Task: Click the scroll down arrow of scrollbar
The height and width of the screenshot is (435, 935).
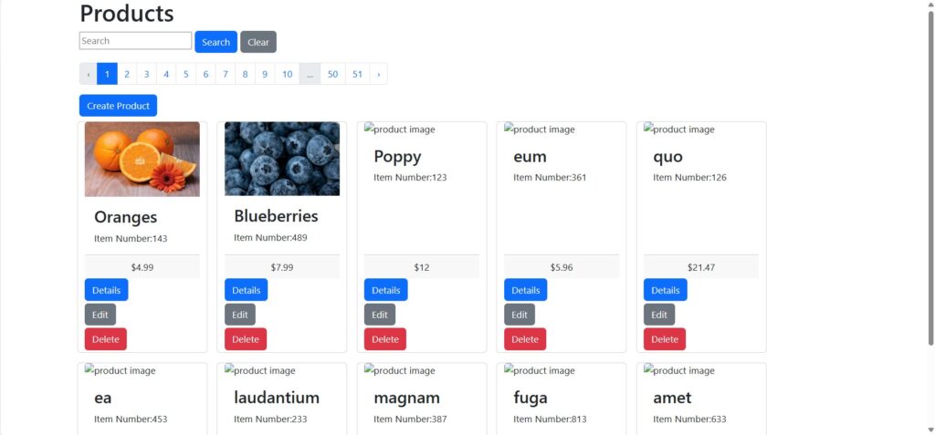Action: (x=930, y=428)
